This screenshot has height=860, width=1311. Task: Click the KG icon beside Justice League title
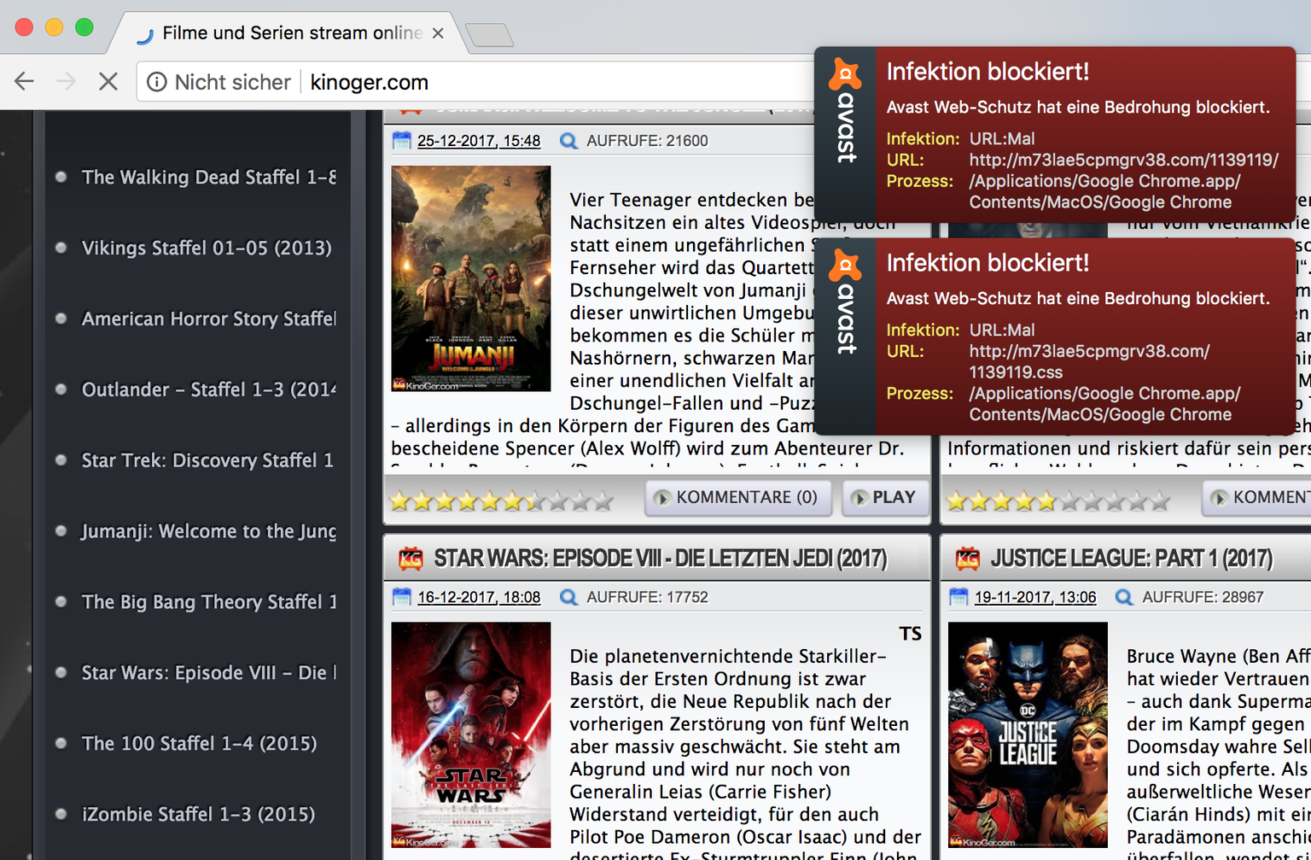pos(967,559)
